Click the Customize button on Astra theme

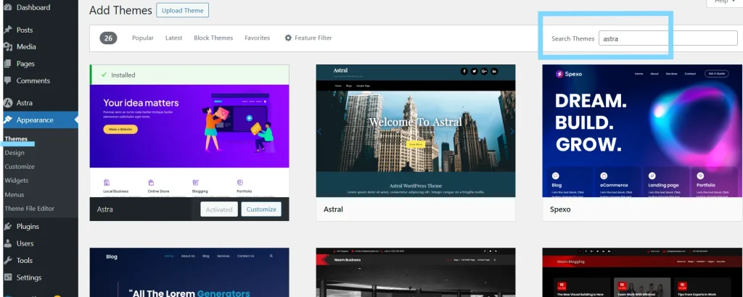pos(261,209)
